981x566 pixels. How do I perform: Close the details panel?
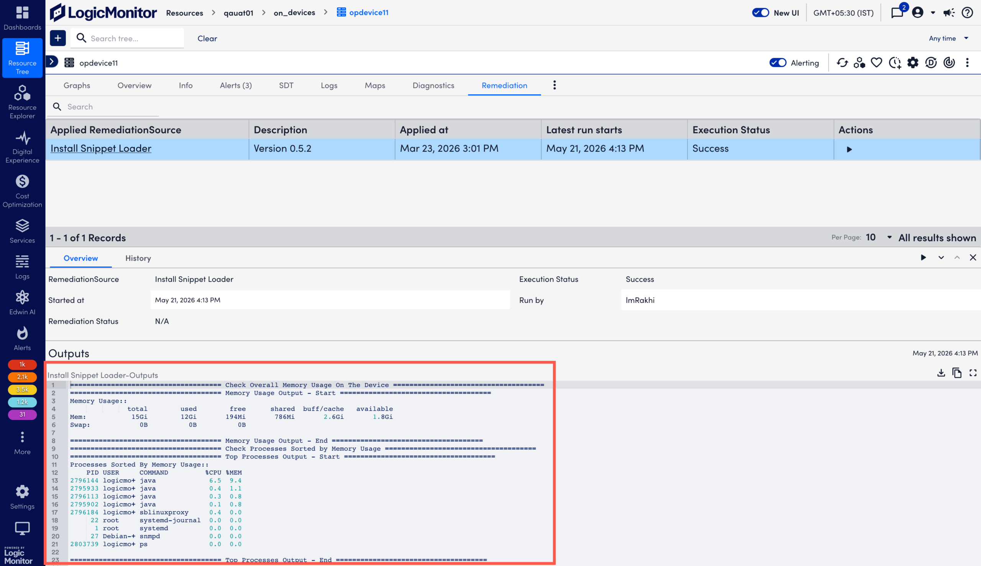tap(973, 257)
